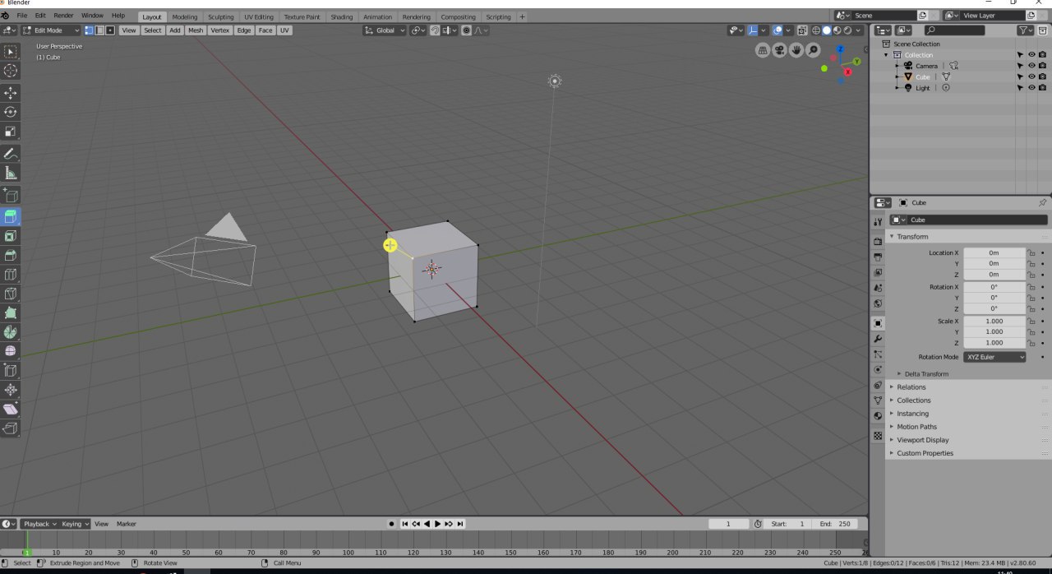Open Render properties tab icon
The height and width of the screenshot is (574, 1052).
[878, 241]
